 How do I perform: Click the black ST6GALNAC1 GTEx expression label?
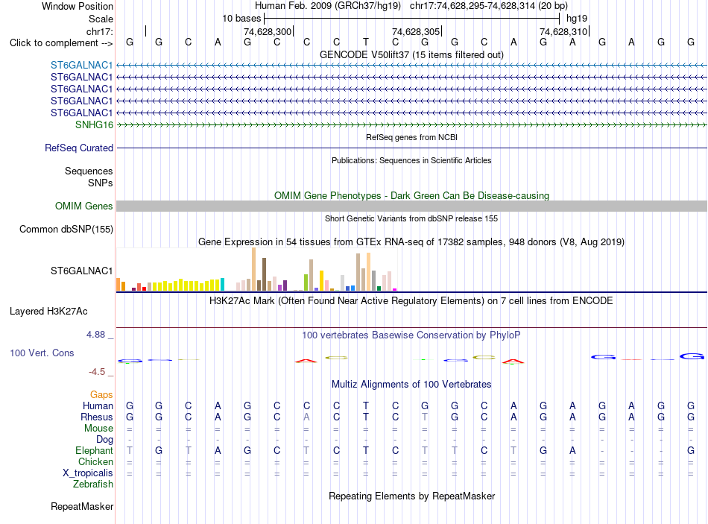(81, 271)
